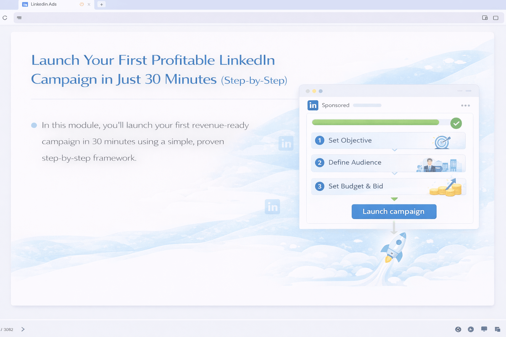
Task: Click the fullscreen rectangle icon in toolbar
Action: (495, 18)
